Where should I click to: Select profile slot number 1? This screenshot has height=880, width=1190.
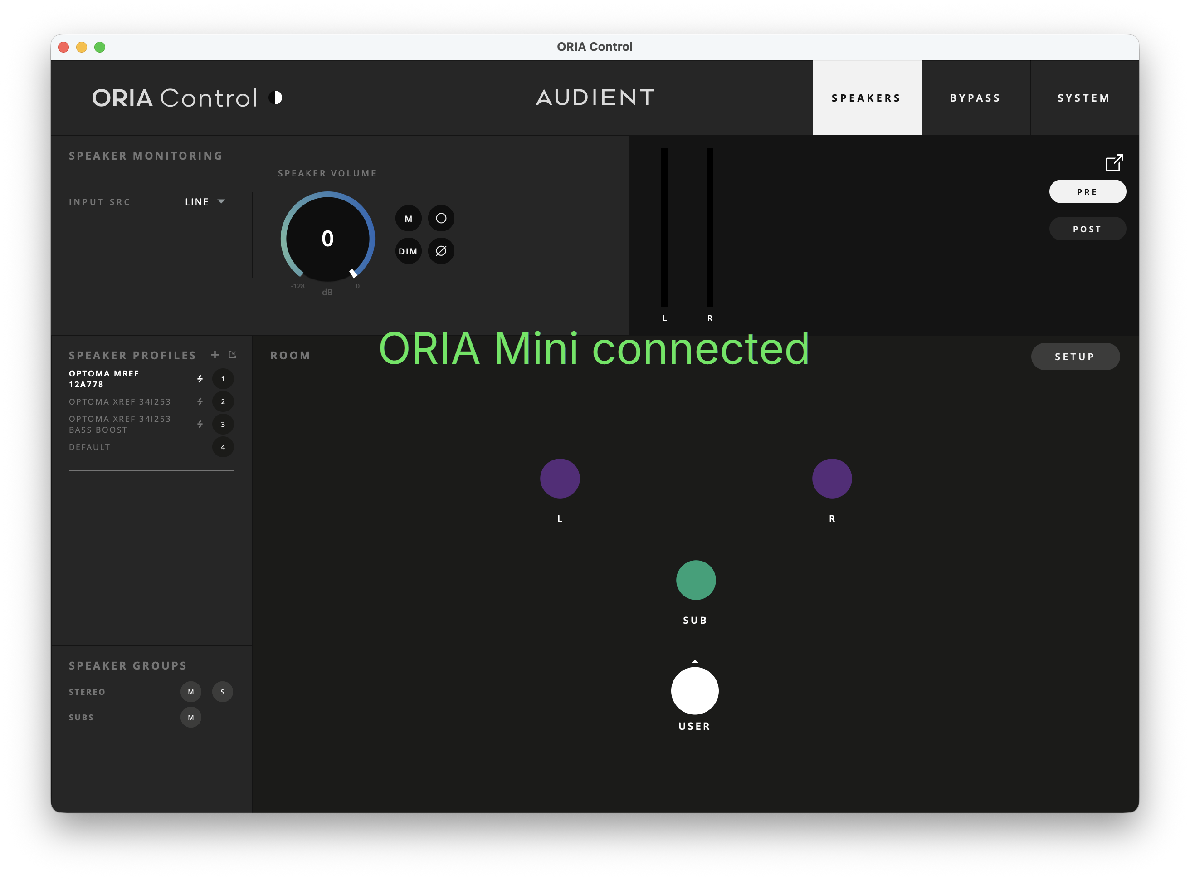point(223,379)
